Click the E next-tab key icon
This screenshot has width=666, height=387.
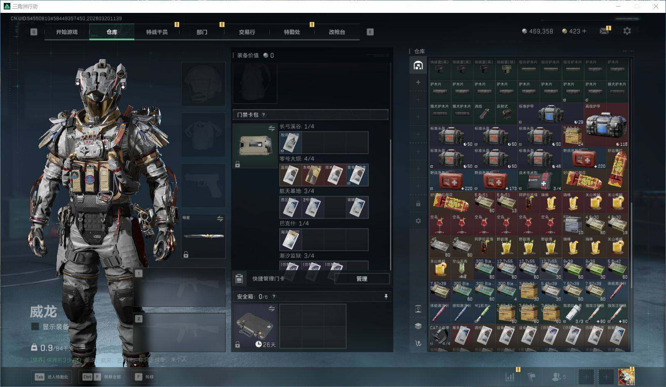[x=370, y=32]
